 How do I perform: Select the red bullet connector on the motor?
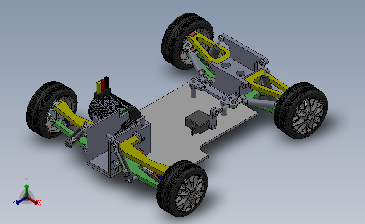click(x=102, y=85)
